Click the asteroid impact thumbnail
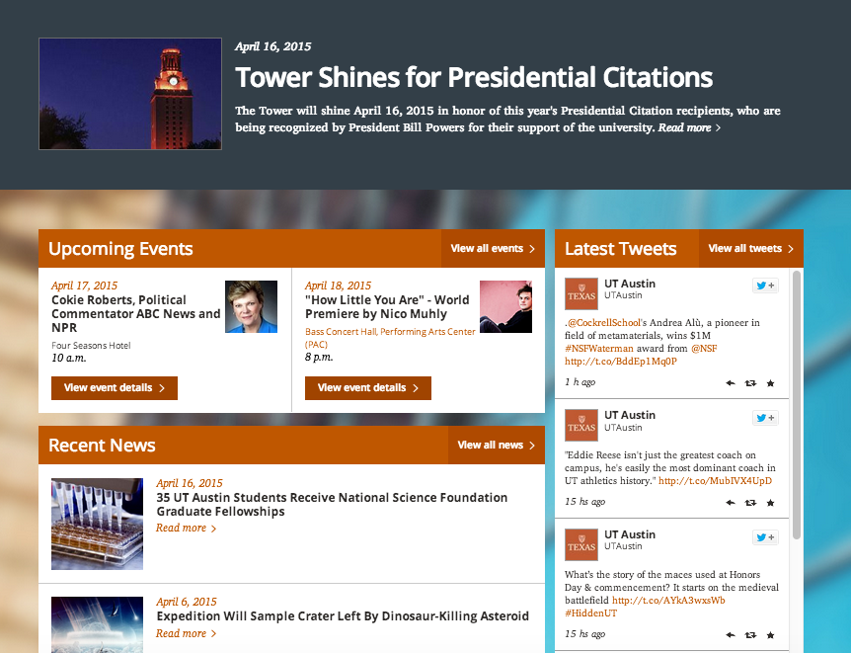Image resolution: width=851 pixels, height=653 pixels. [x=97, y=624]
